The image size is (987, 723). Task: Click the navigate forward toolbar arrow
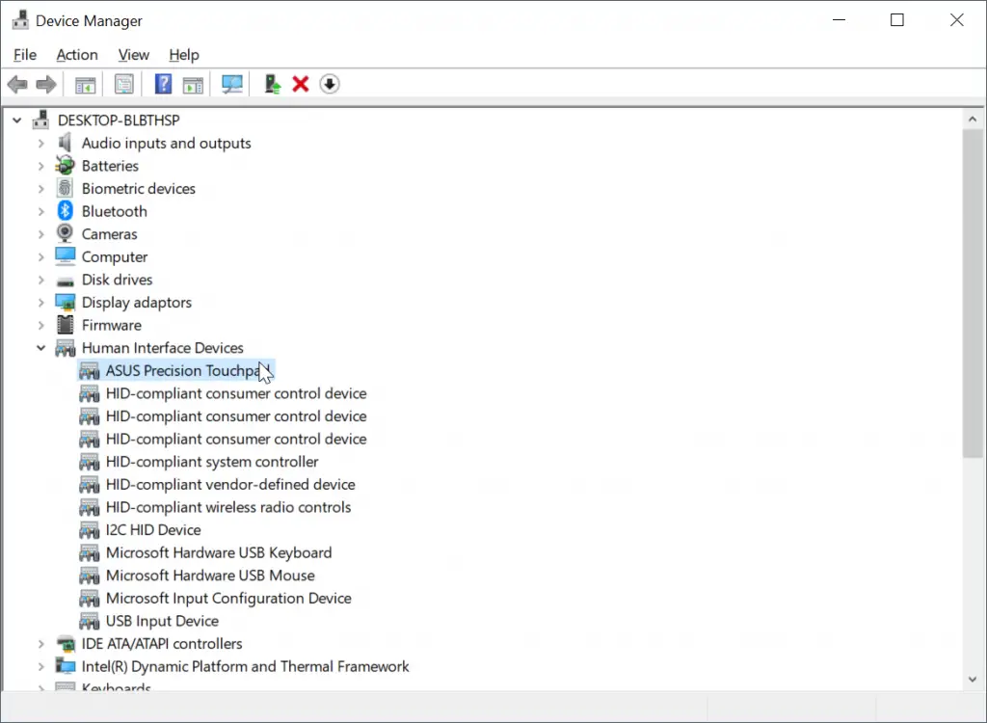pyautogui.click(x=45, y=84)
